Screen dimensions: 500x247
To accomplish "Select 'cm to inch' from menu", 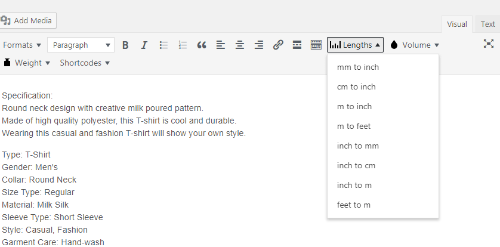I will pos(356,87).
